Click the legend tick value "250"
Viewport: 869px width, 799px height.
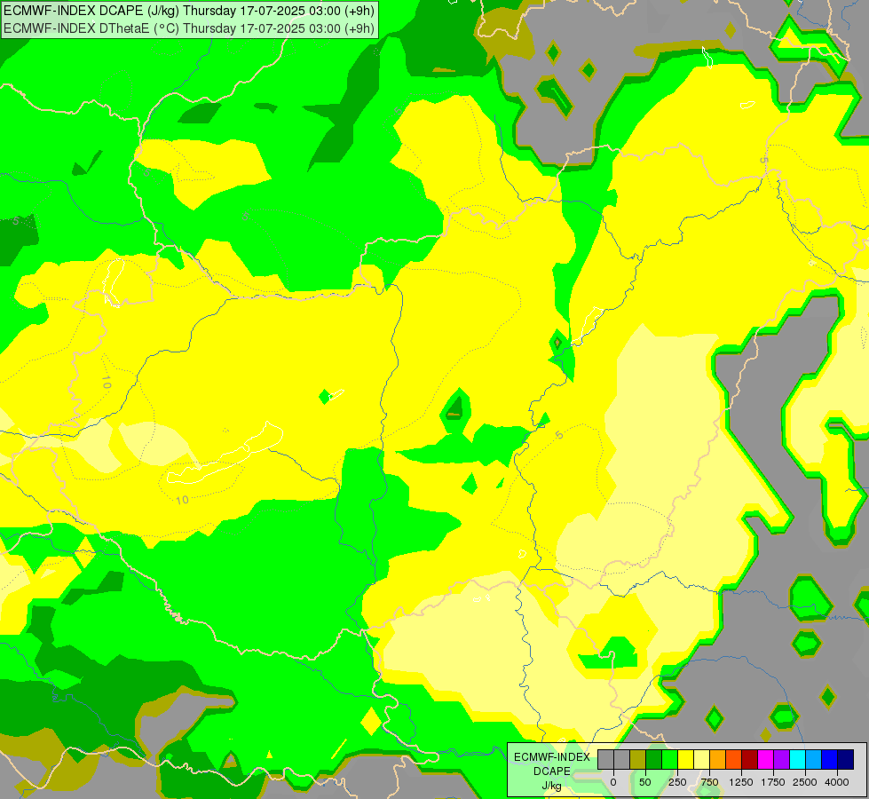677,782
